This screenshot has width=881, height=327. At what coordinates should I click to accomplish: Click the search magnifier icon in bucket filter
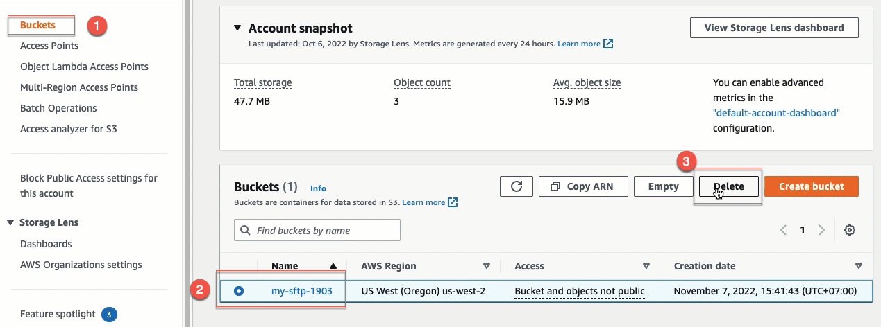(246, 231)
